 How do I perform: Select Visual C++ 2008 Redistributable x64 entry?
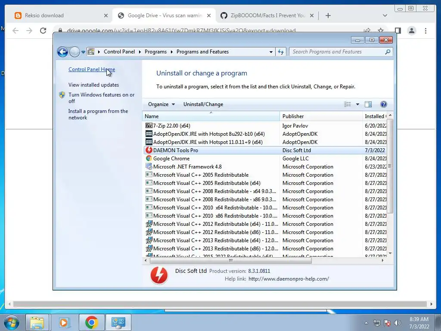tap(214, 191)
